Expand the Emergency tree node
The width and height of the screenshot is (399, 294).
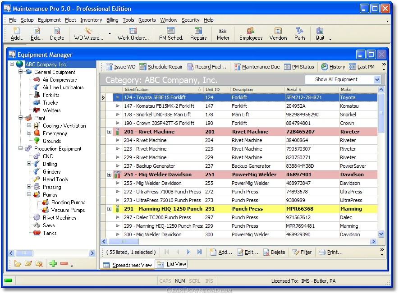29,133
